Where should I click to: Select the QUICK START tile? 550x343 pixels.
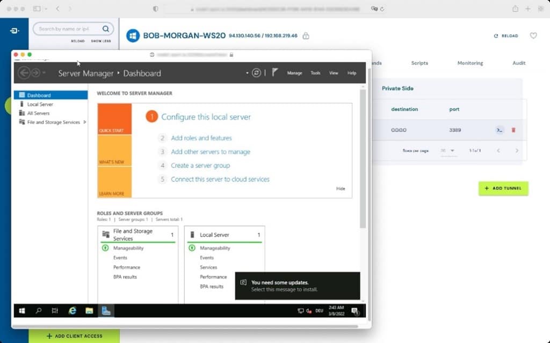pyautogui.click(x=114, y=119)
